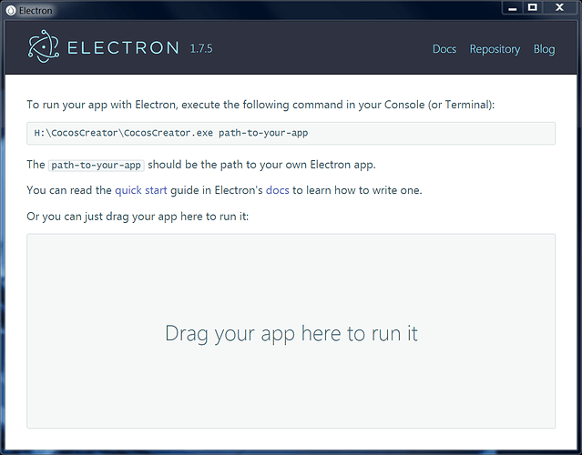582x455 pixels.
Task: Click the 'To run your app with Electron' sentence
Action: coord(260,105)
